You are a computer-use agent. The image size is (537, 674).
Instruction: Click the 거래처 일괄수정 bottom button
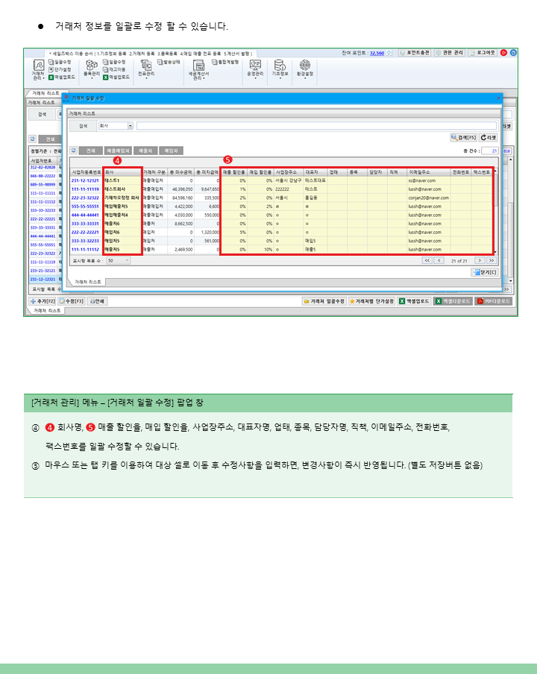coord(324,301)
